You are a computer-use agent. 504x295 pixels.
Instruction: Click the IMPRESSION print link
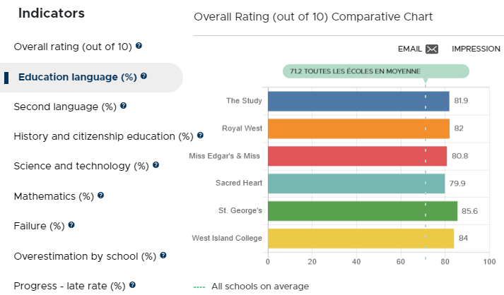point(476,49)
